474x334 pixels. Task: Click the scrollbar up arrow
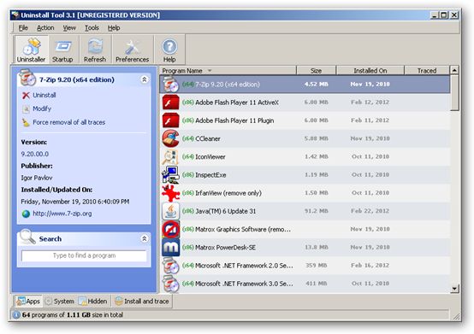tap(454, 70)
